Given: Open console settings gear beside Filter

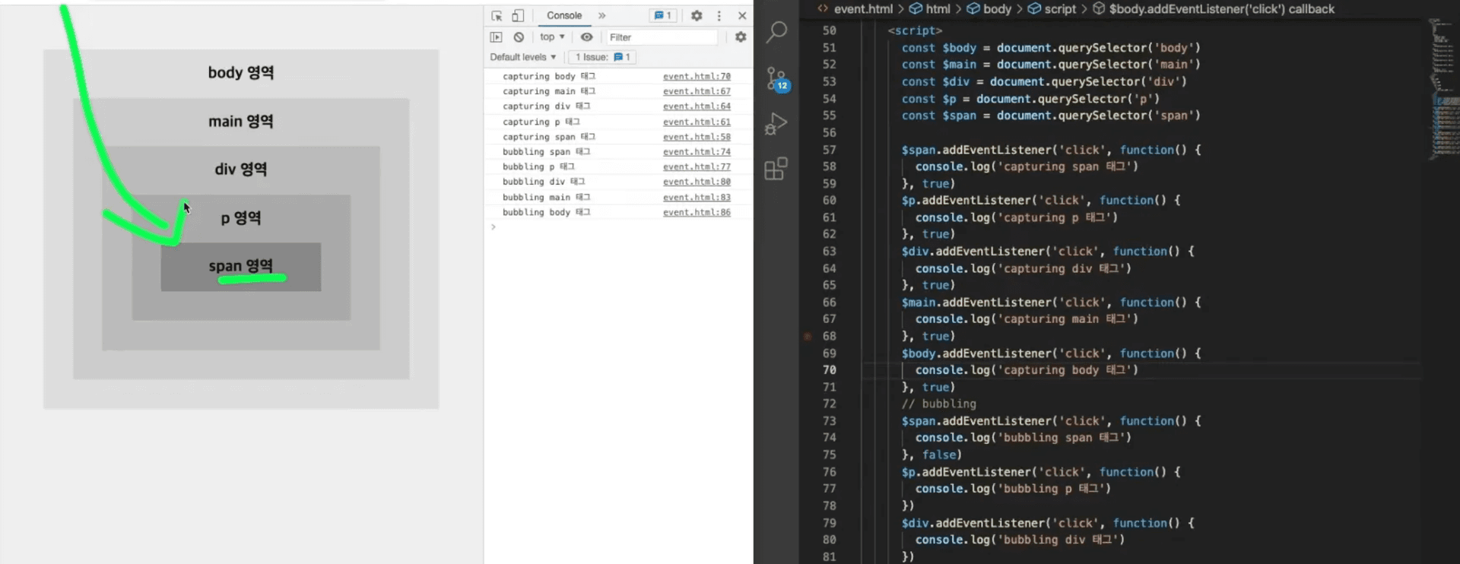Looking at the screenshot, I should [x=740, y=37].
